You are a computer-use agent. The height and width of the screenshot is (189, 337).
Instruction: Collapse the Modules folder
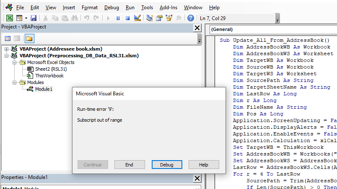(x=14, y=82)
